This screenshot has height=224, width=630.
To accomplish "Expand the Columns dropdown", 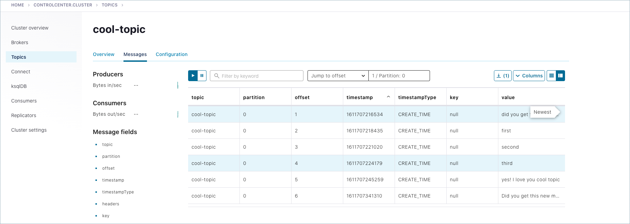I will coord(529,76).
